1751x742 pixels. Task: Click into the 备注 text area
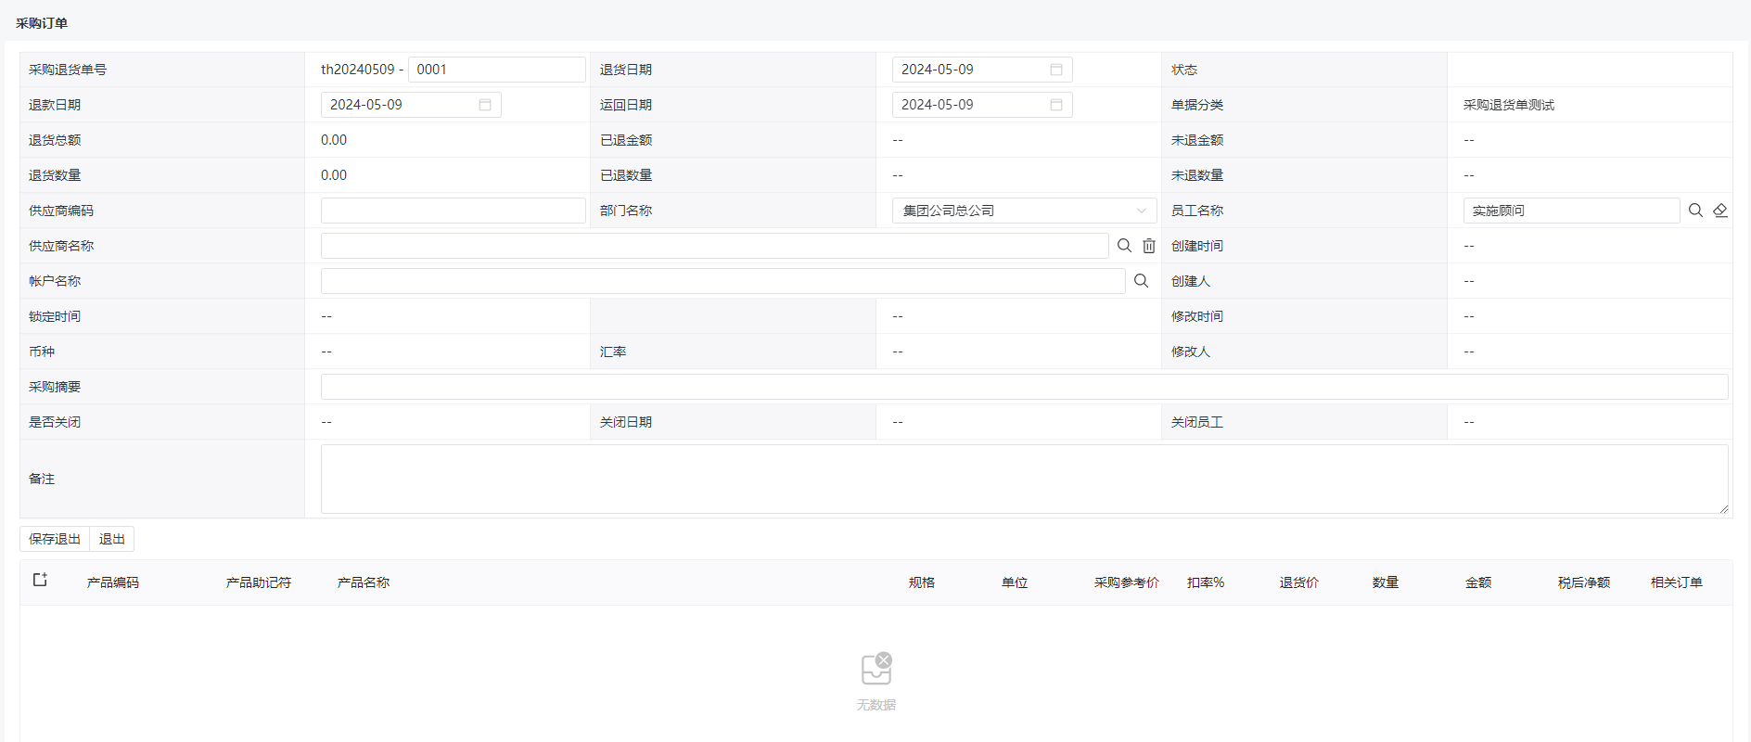[x=1024, y=479]
